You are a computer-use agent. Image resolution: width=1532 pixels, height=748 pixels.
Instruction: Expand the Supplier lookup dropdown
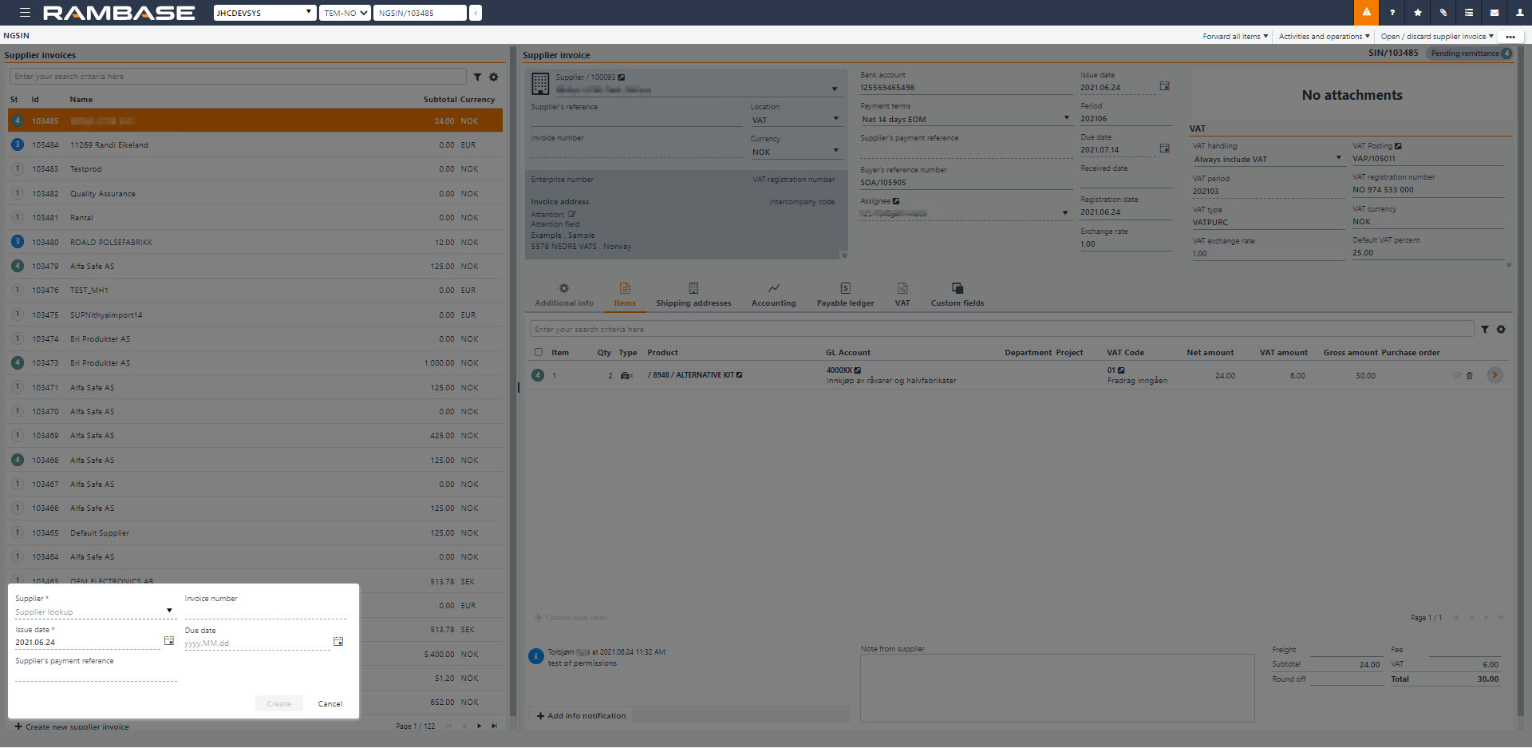click(x=169, y=611)
